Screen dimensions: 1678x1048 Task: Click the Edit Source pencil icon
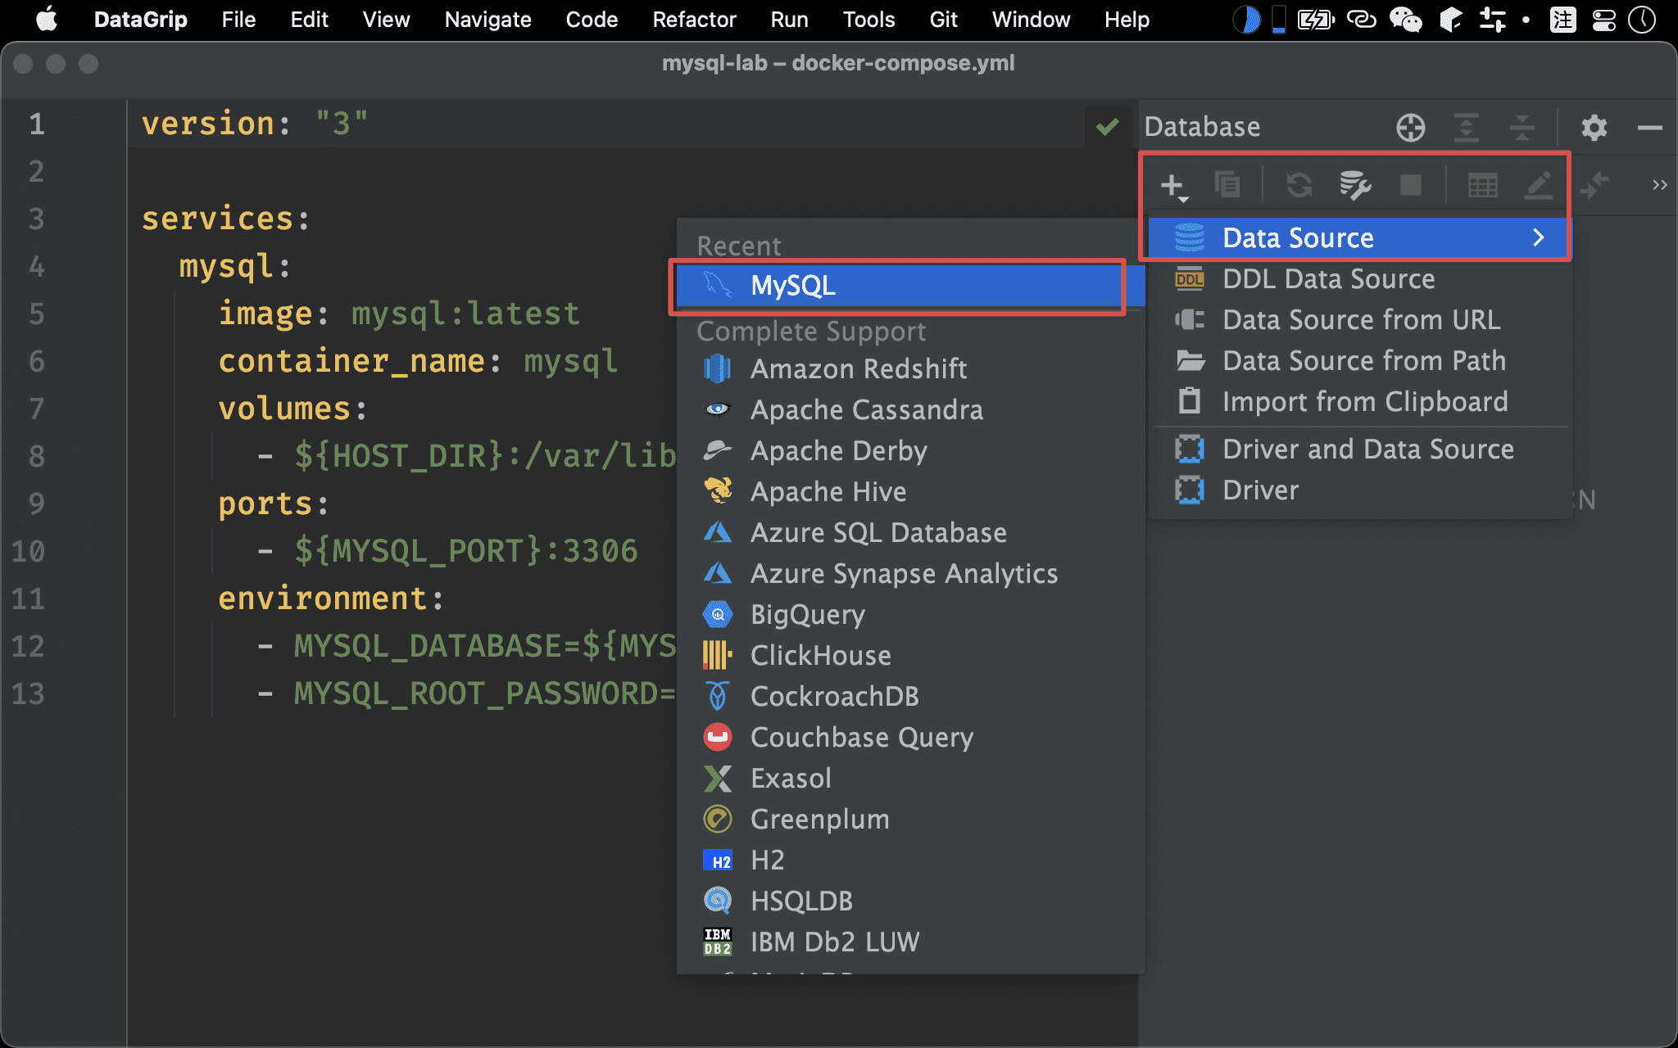pos(1538,185)
